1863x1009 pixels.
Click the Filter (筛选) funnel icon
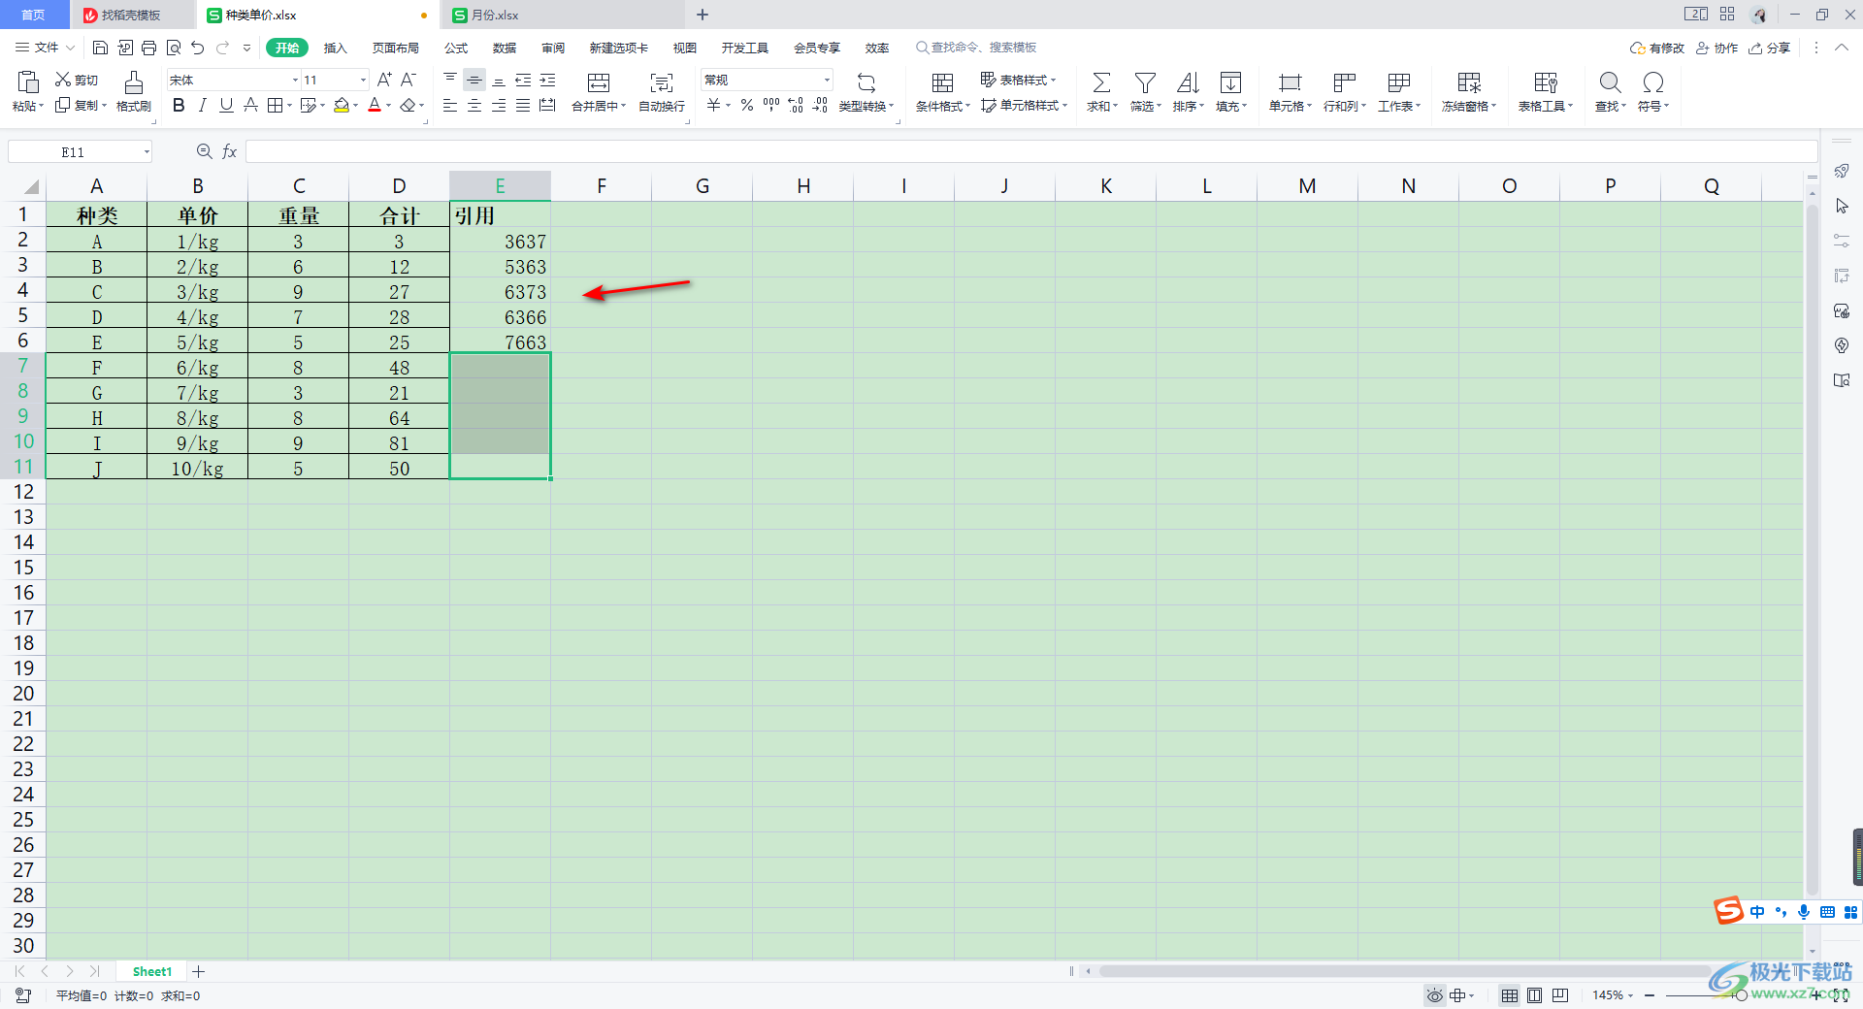click(x=1145, y=82)
